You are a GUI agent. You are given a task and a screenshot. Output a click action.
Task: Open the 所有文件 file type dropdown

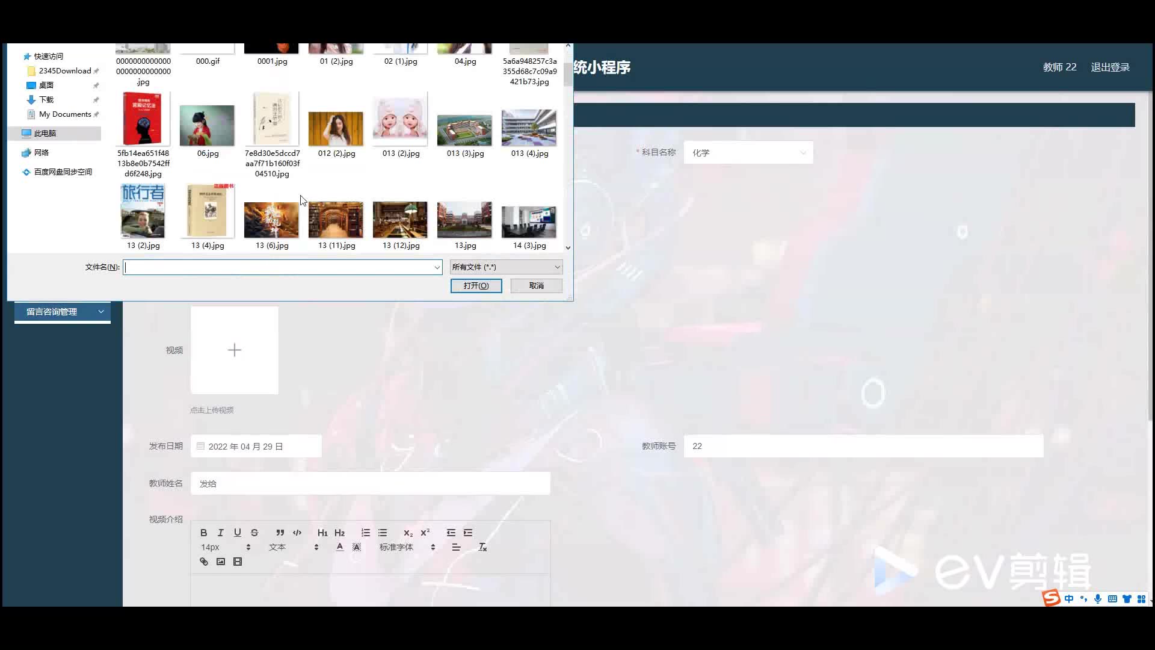(x=506, y=267)
